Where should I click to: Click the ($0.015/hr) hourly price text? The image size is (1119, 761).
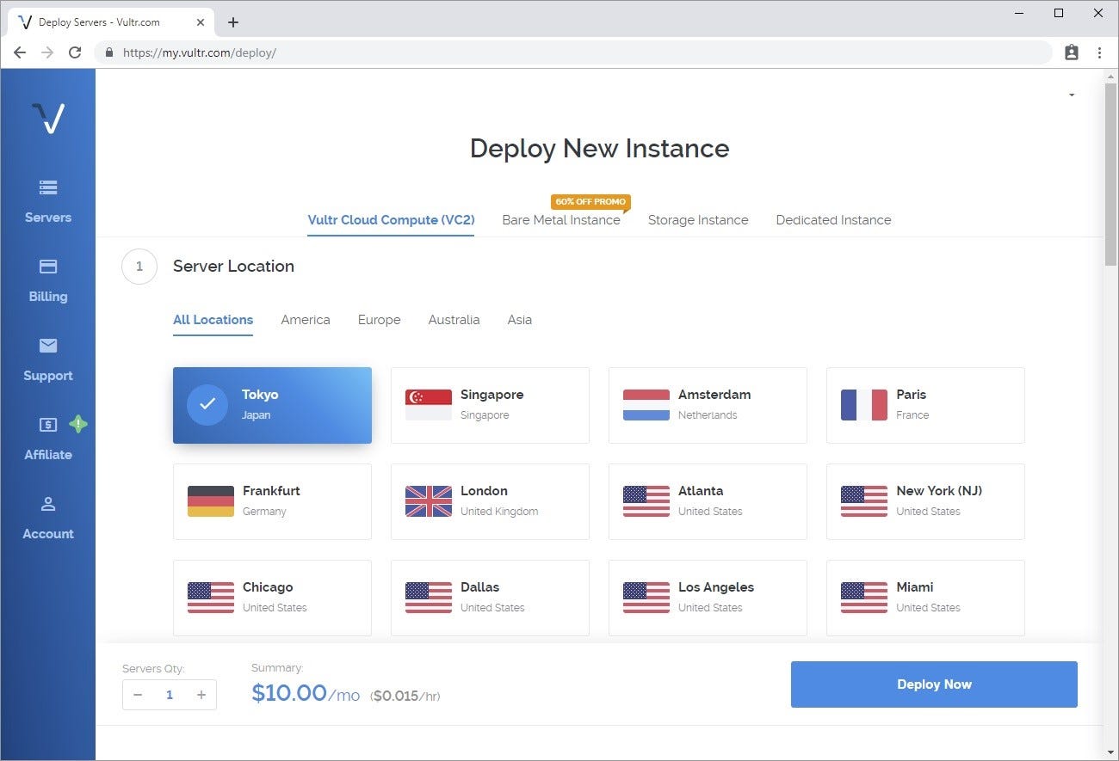tap(405, 696)
